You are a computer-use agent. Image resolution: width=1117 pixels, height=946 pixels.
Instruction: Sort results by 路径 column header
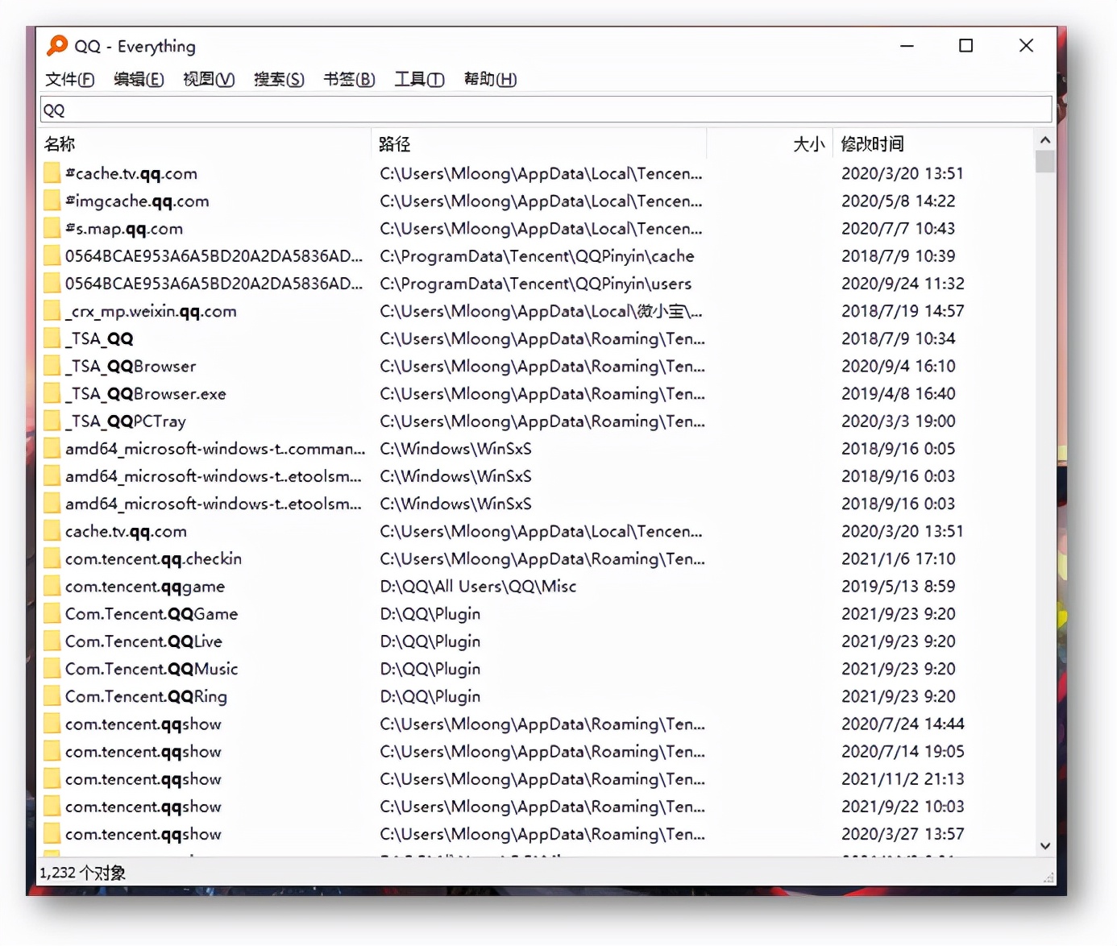(x=539, y=143)
